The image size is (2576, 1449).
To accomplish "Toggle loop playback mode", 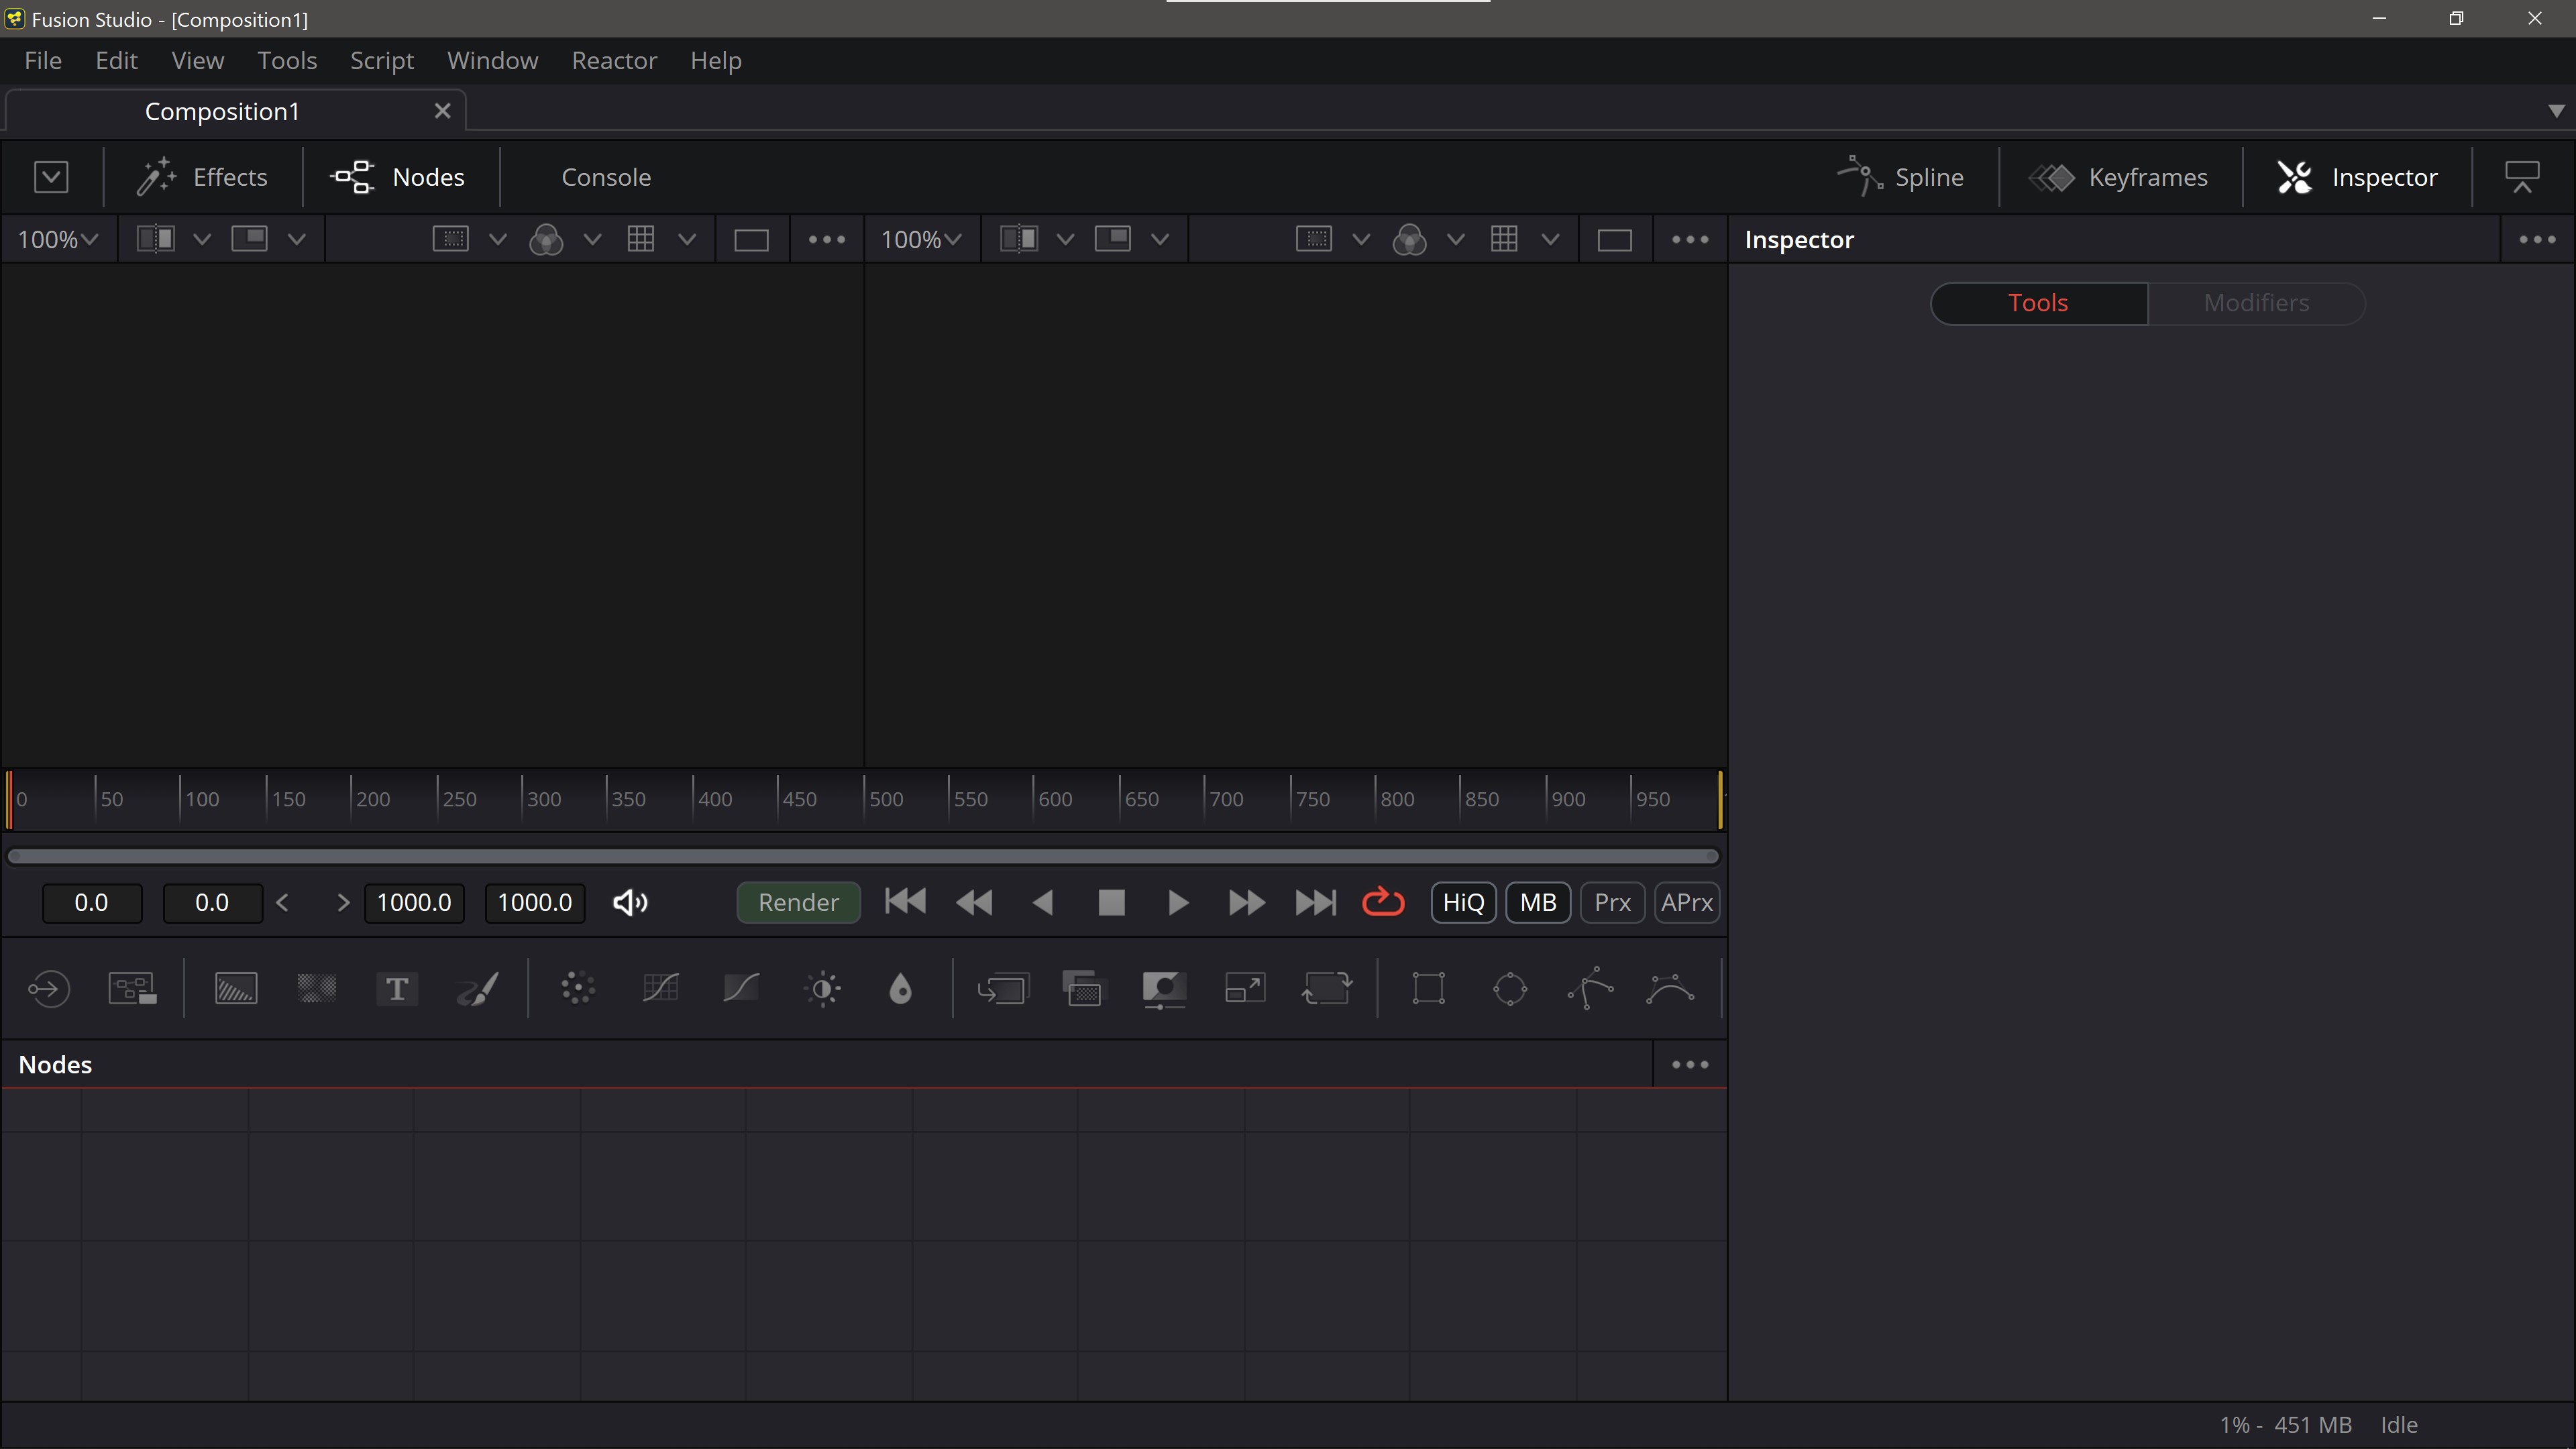I will point(1384,903).
